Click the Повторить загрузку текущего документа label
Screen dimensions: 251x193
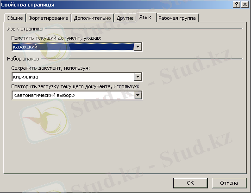pyautogui.click(x=75, y=86)
